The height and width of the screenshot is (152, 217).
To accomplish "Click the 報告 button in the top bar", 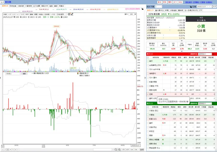I will pos(165,2).
